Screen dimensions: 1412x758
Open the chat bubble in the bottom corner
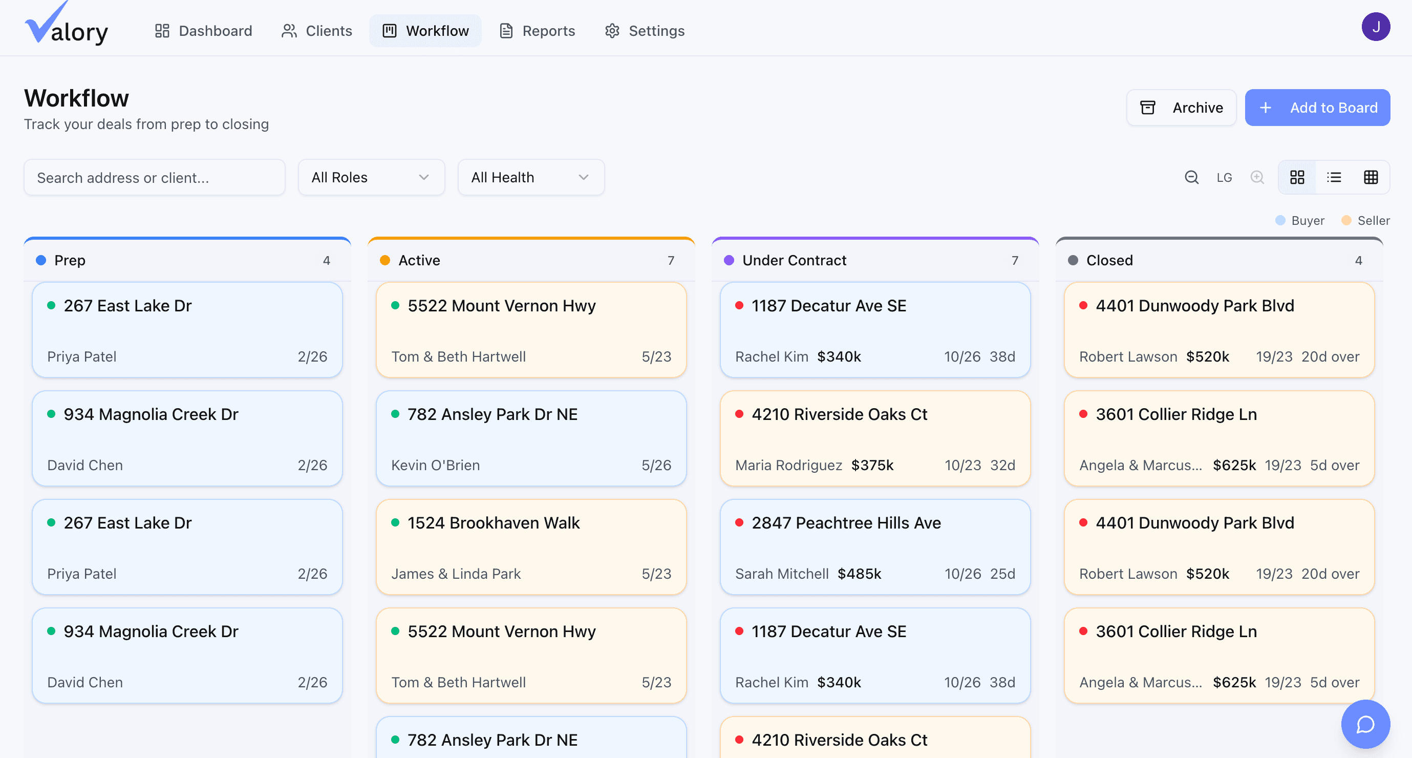1365,724
